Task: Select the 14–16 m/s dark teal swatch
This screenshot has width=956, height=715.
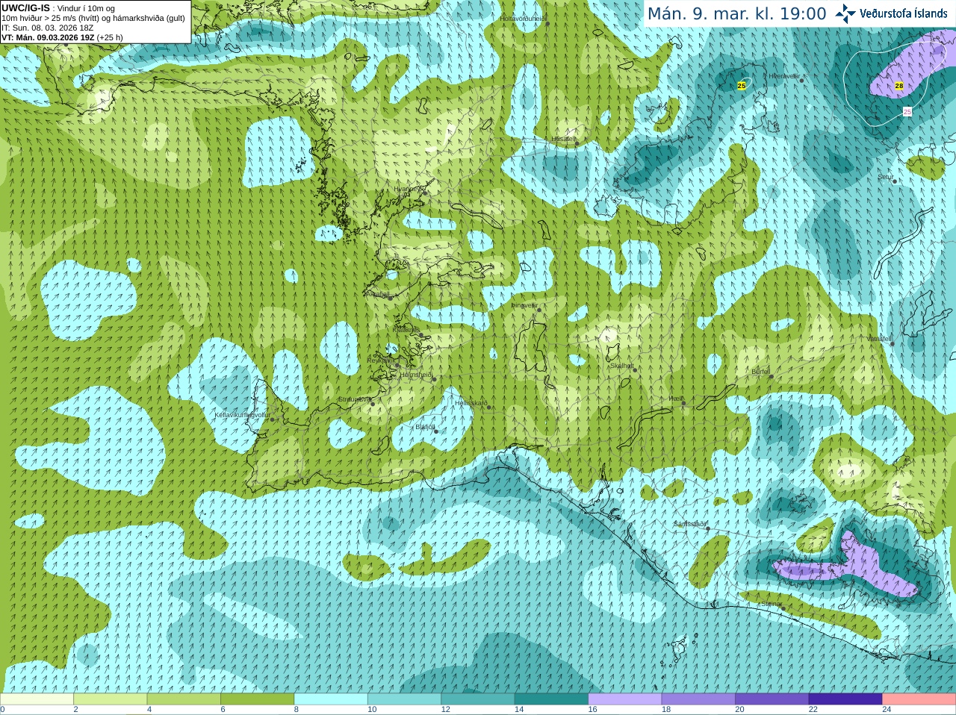Action: [551, 699]
